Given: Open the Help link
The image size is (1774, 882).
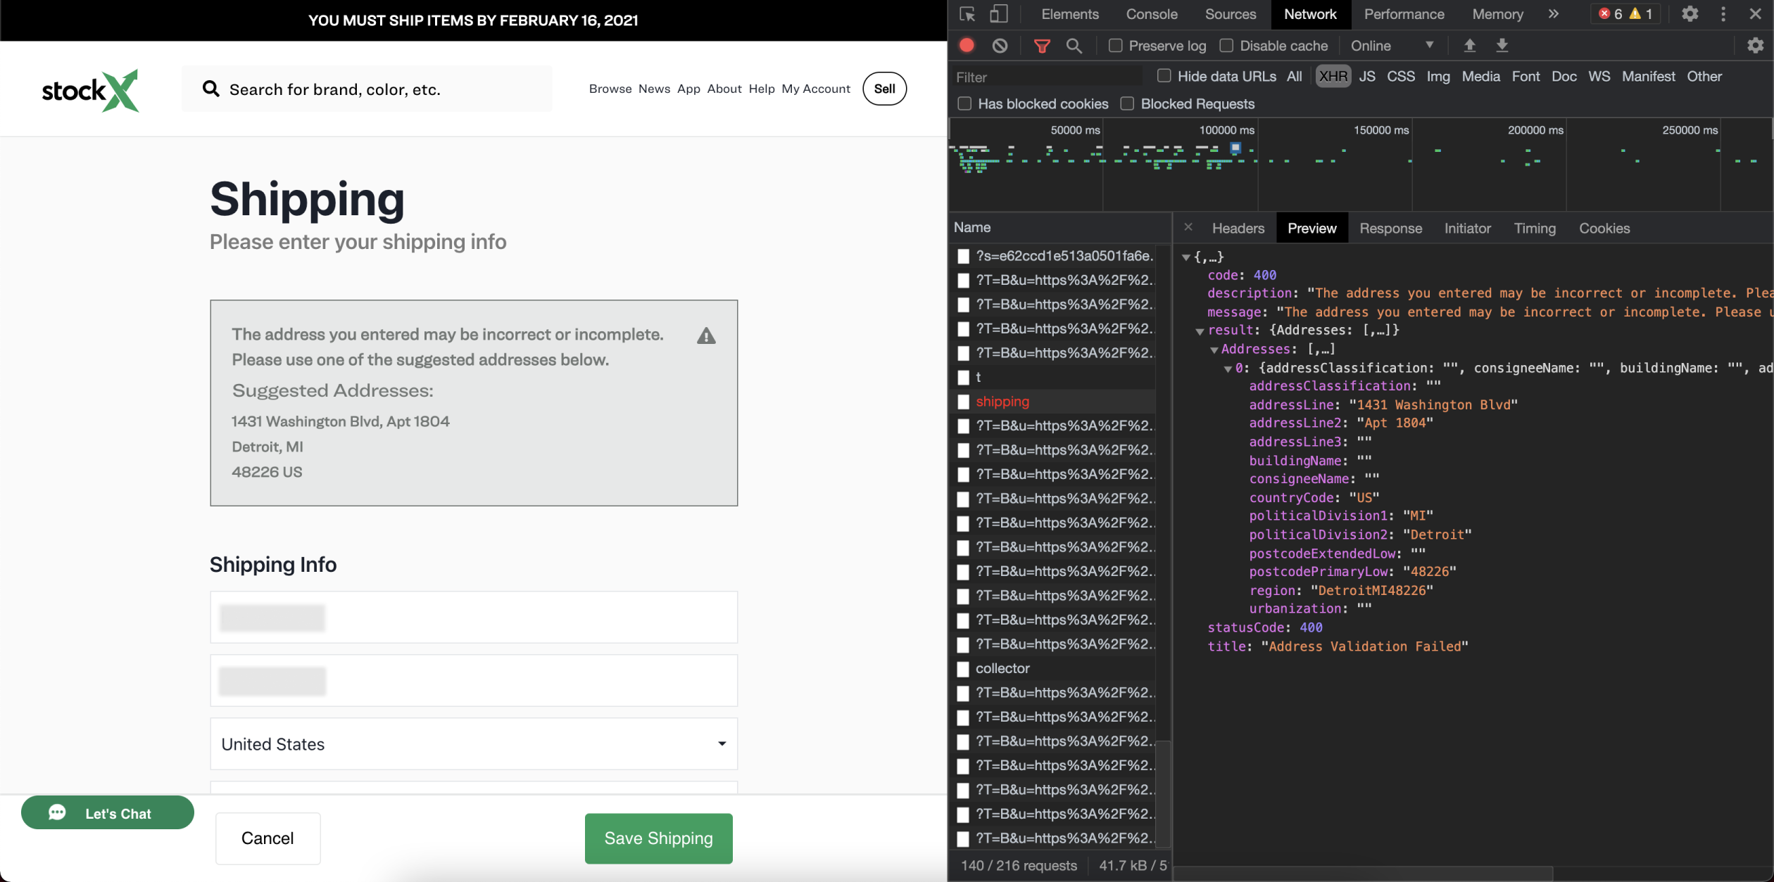Looking at the screenshot, I should [762, 89].
